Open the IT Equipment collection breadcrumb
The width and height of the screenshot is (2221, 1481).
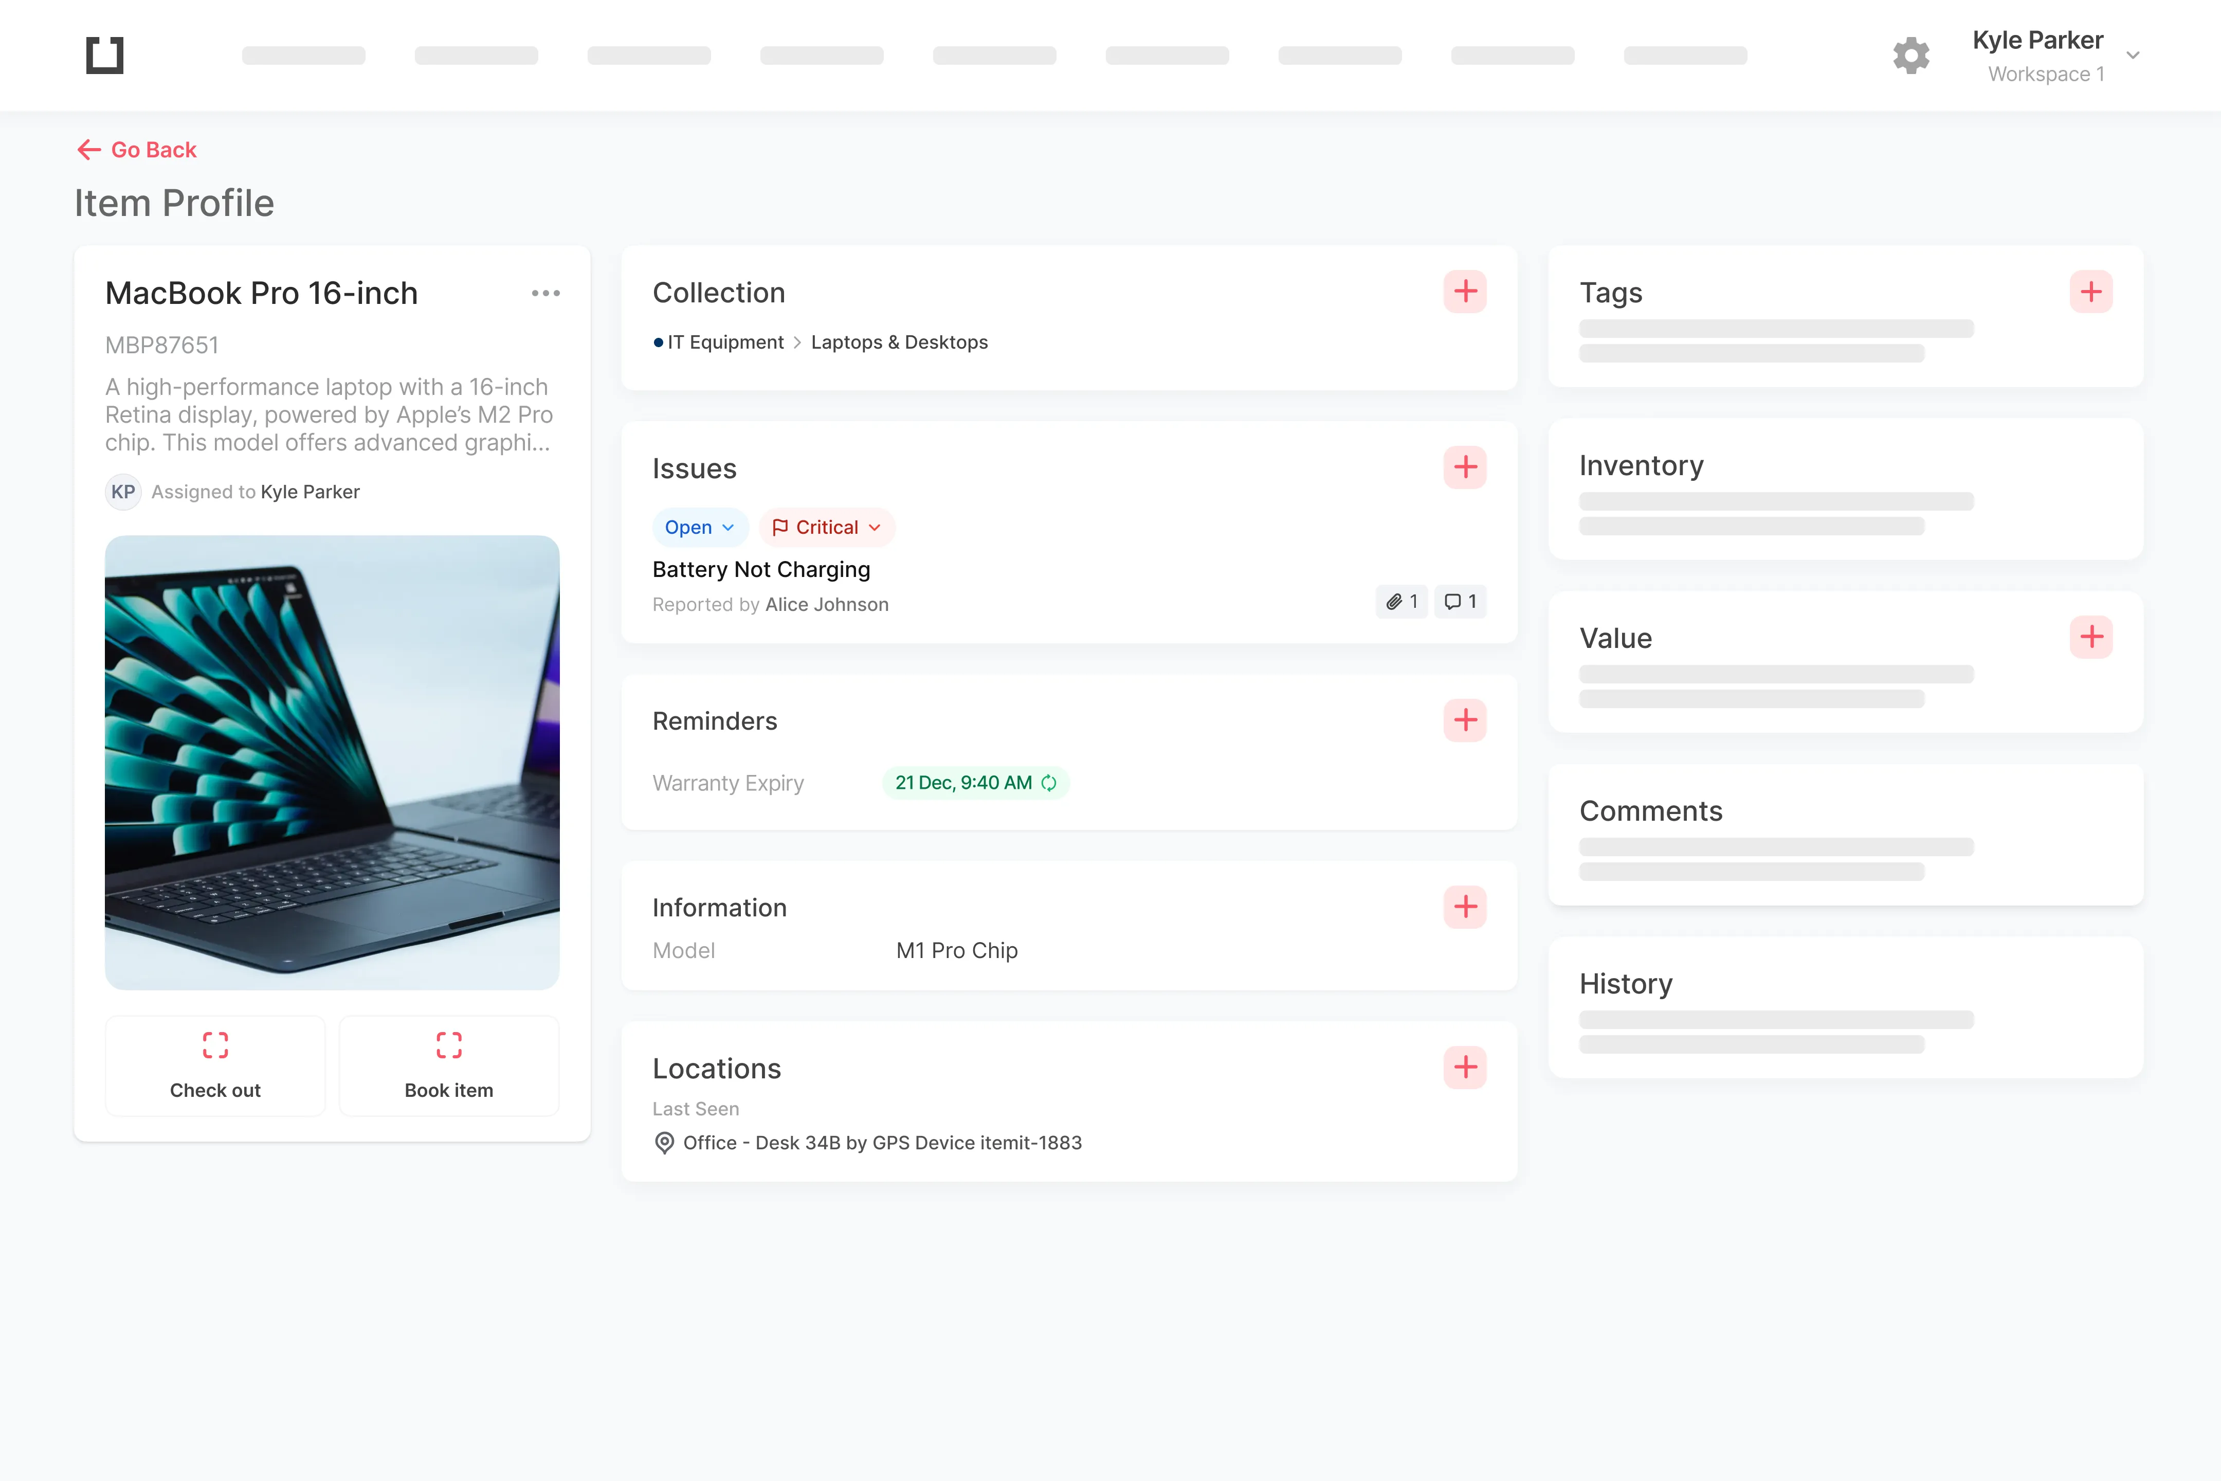point(725,342)
